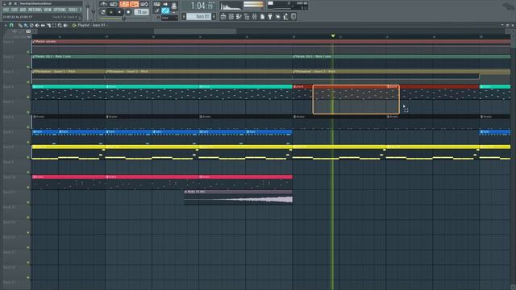Image resolution: width=516 pixels, height=290 pixels.
Task: Click the playlist horizontal scrollbar thumb
Action: click(195, 31)
